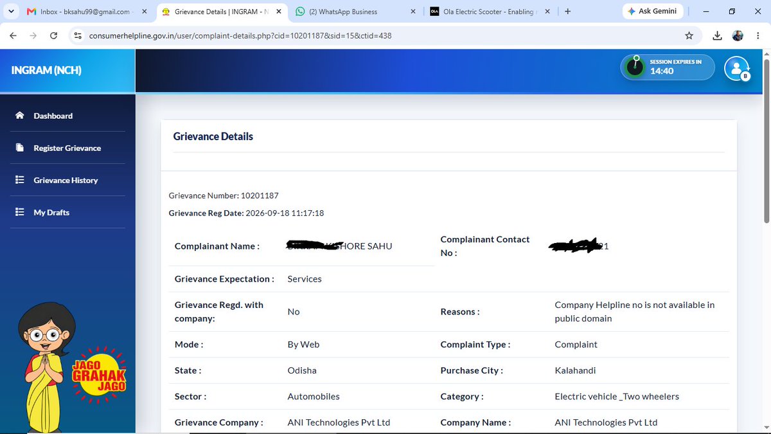View site information icon in address bar
The image size is (771, 434).
pos(78,36)
